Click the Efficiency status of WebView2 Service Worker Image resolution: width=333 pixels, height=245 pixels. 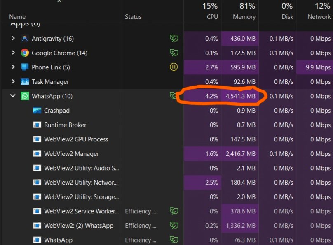(x=141, y=211)
